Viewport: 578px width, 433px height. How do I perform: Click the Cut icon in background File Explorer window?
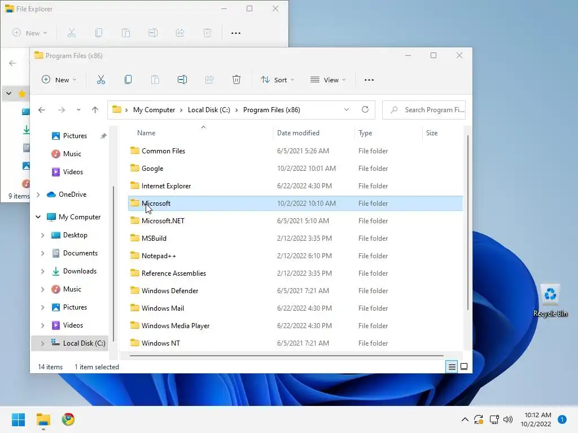(72, 33)
